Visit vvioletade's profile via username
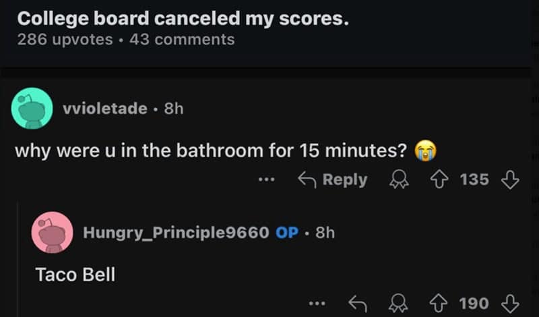The image size is (539, 317). [104, 109]
